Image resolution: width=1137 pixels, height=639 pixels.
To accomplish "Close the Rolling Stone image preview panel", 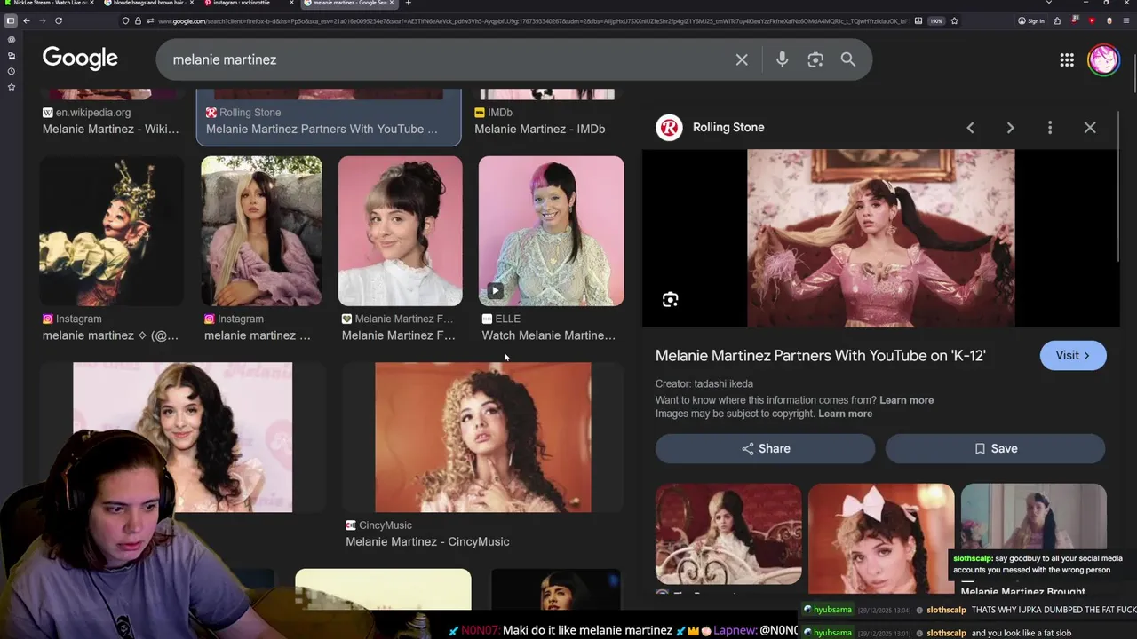I will tap(1090, 128).
